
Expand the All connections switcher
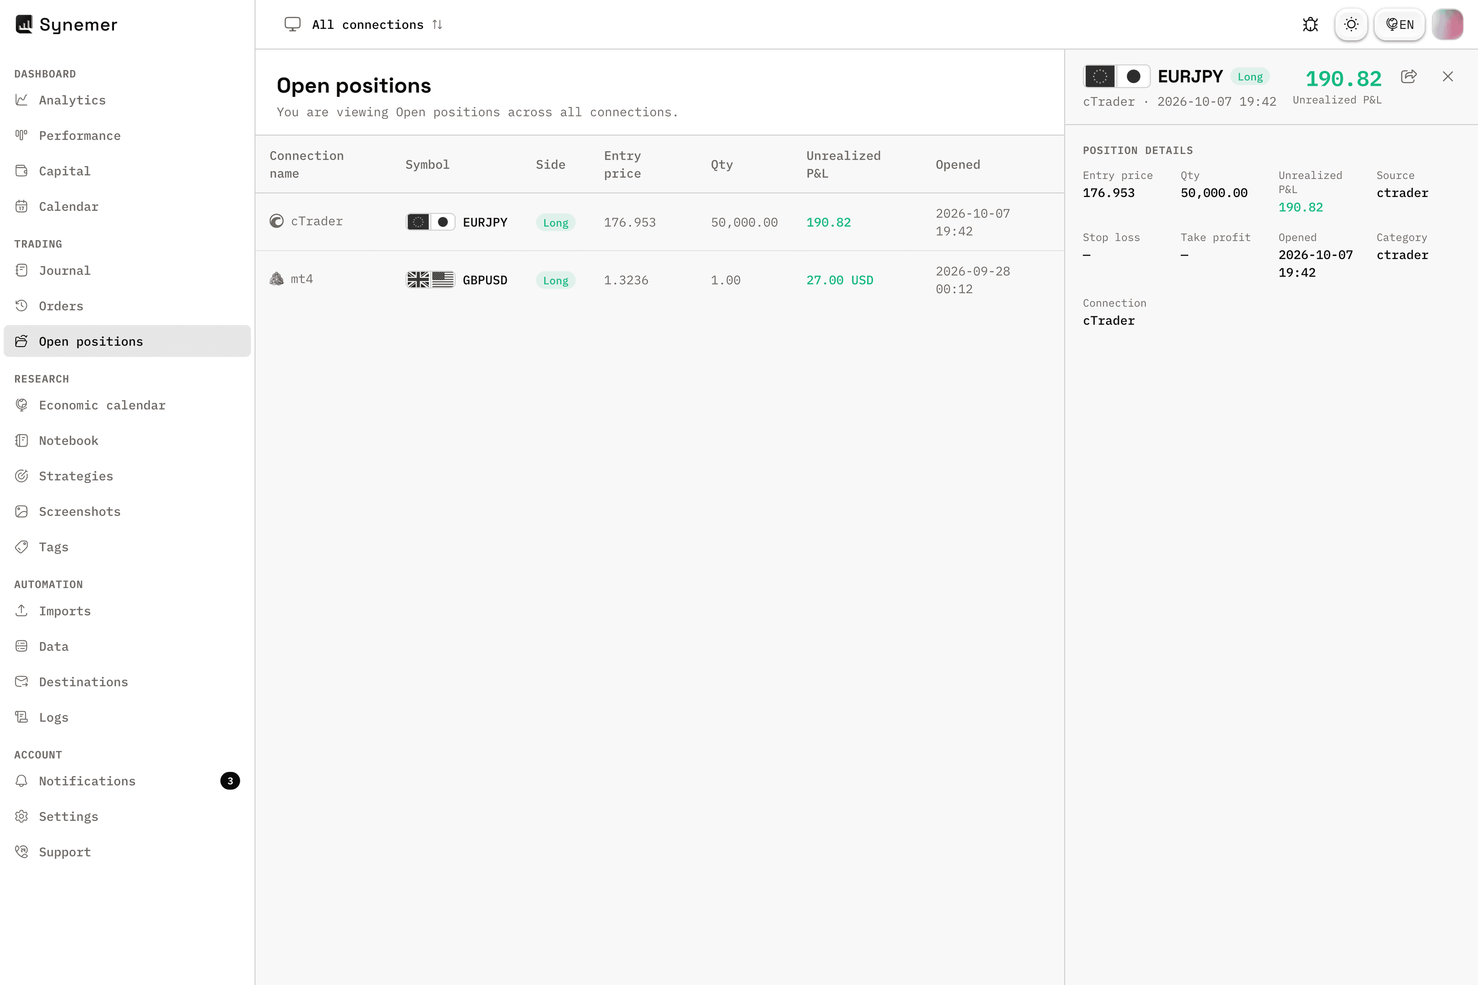point(364,25)
